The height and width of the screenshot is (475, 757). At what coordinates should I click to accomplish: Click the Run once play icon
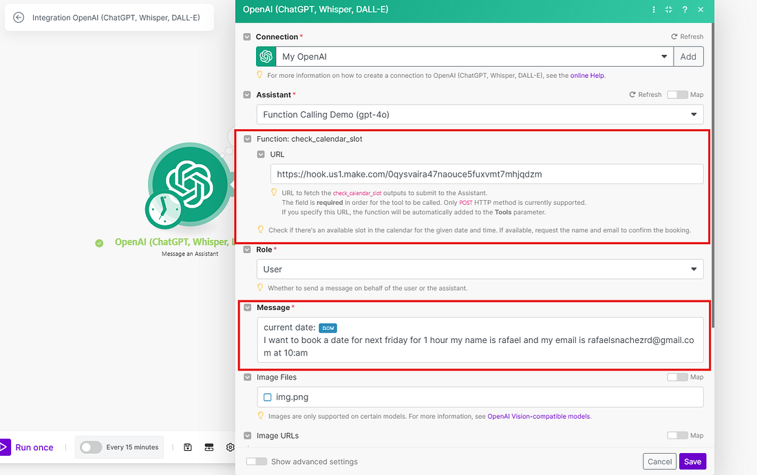(x=4, y=447)
